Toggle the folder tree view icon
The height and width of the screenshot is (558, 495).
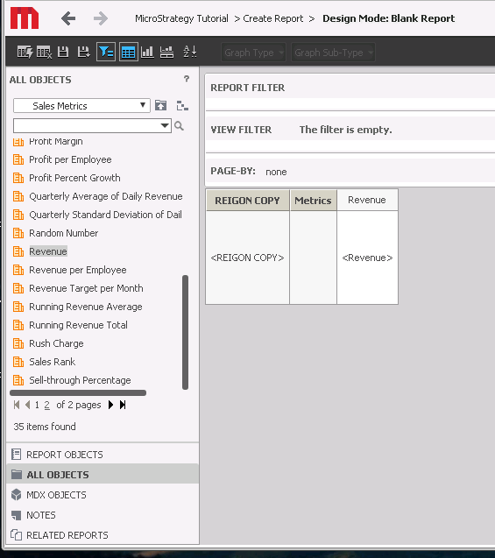pyautogui.click(x=182, y=105)
